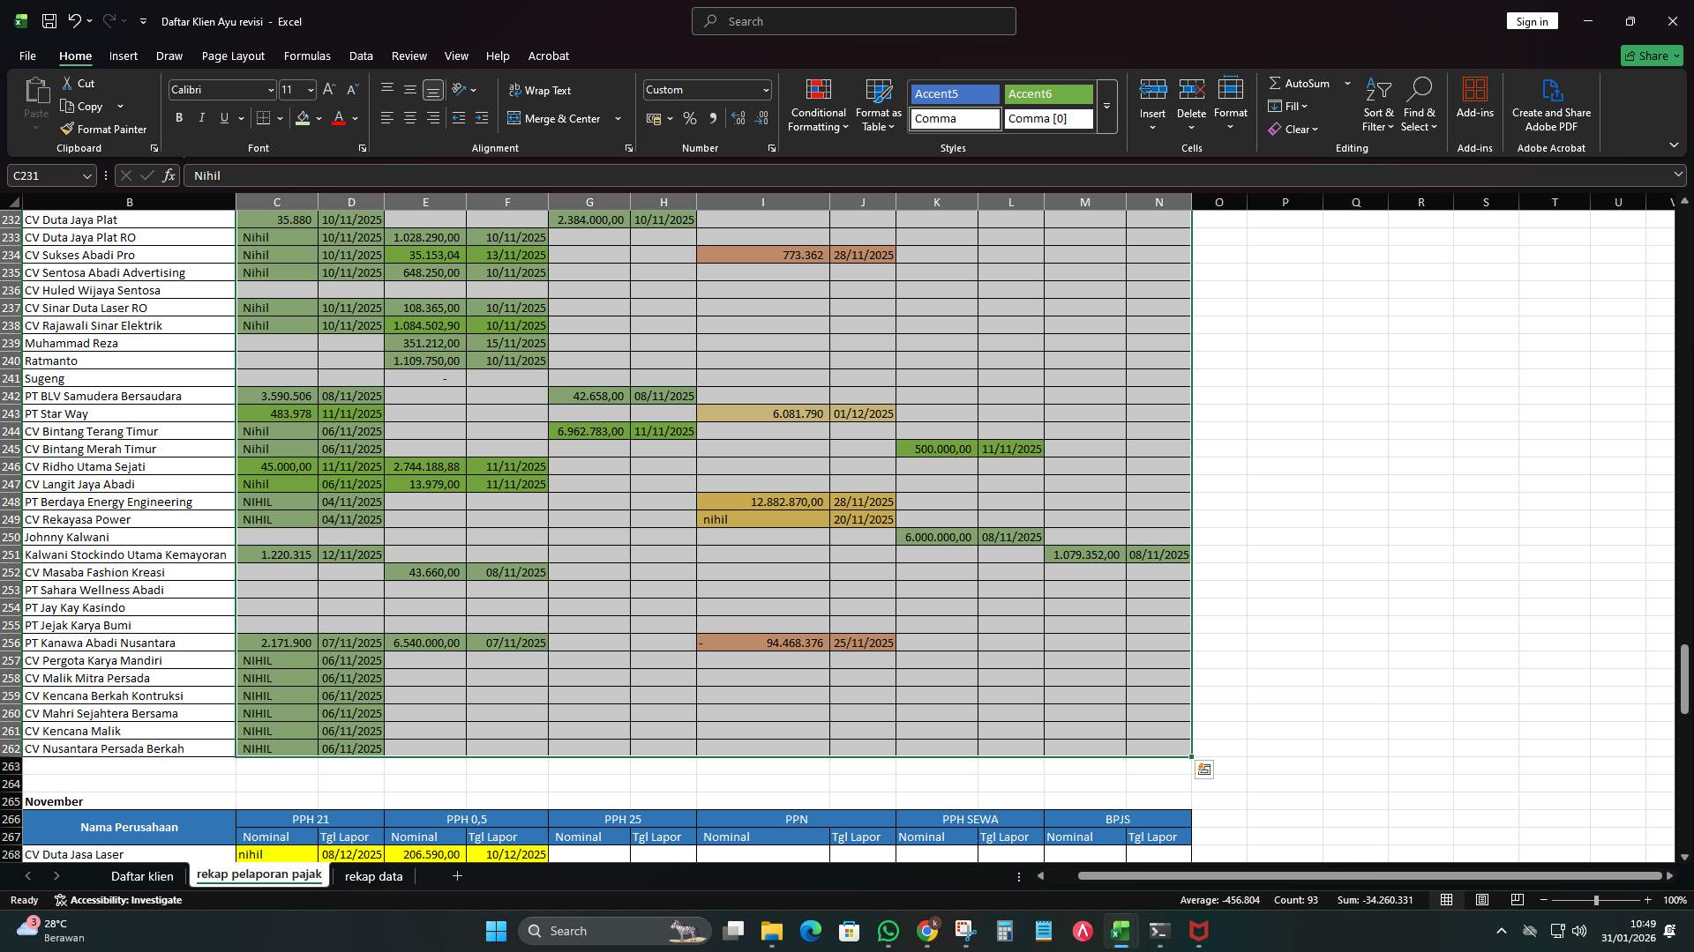The height and width of the screenshot is (952, 1694).
Task: Apply Percent Style to the selection
Action: coord(690,118)
